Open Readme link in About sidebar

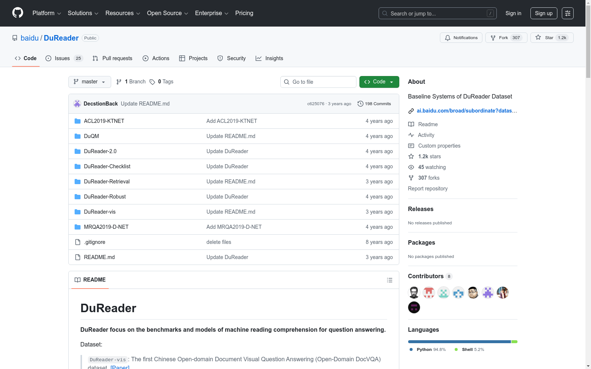[x=423, y=124]
